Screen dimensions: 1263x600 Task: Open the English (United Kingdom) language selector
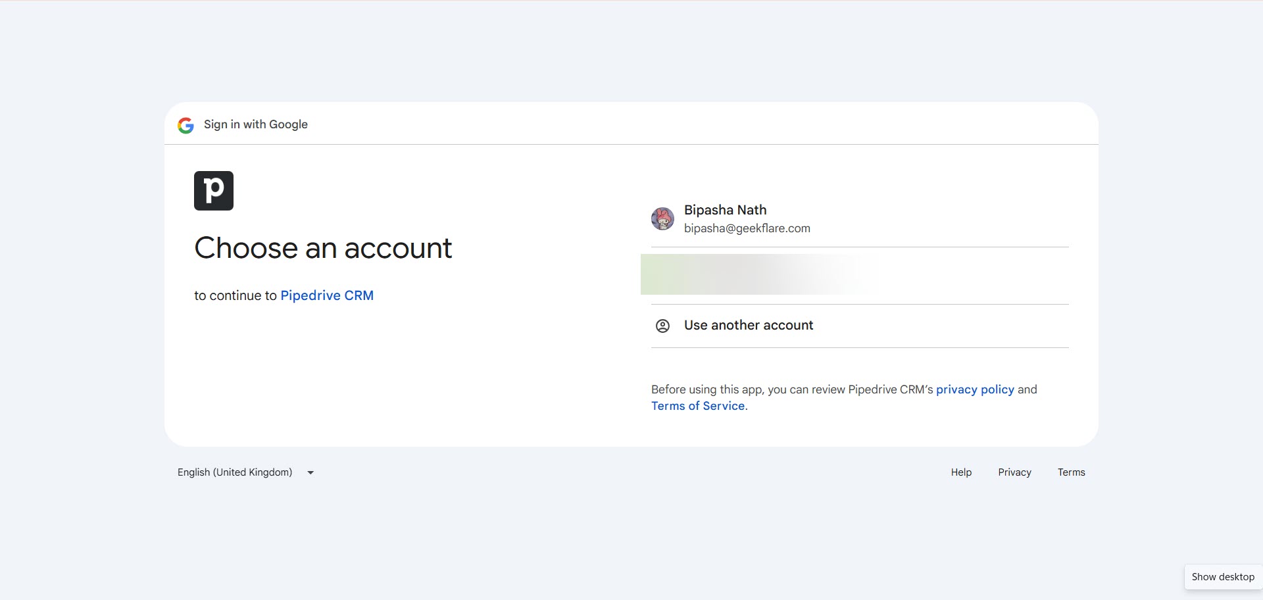(235, 472)
